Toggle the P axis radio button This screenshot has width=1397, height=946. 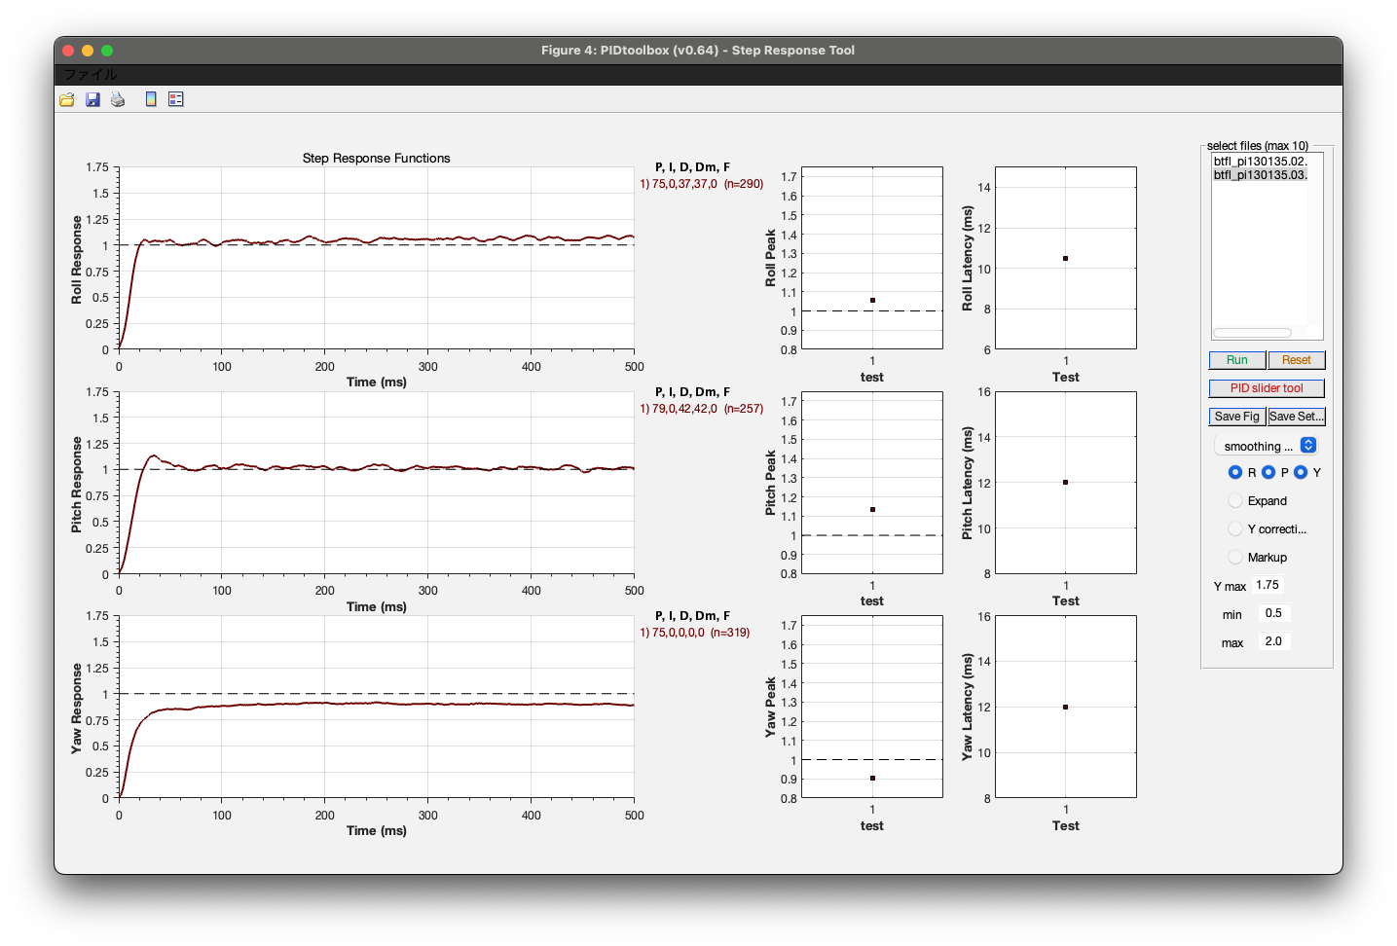(x=1268, y=472)
